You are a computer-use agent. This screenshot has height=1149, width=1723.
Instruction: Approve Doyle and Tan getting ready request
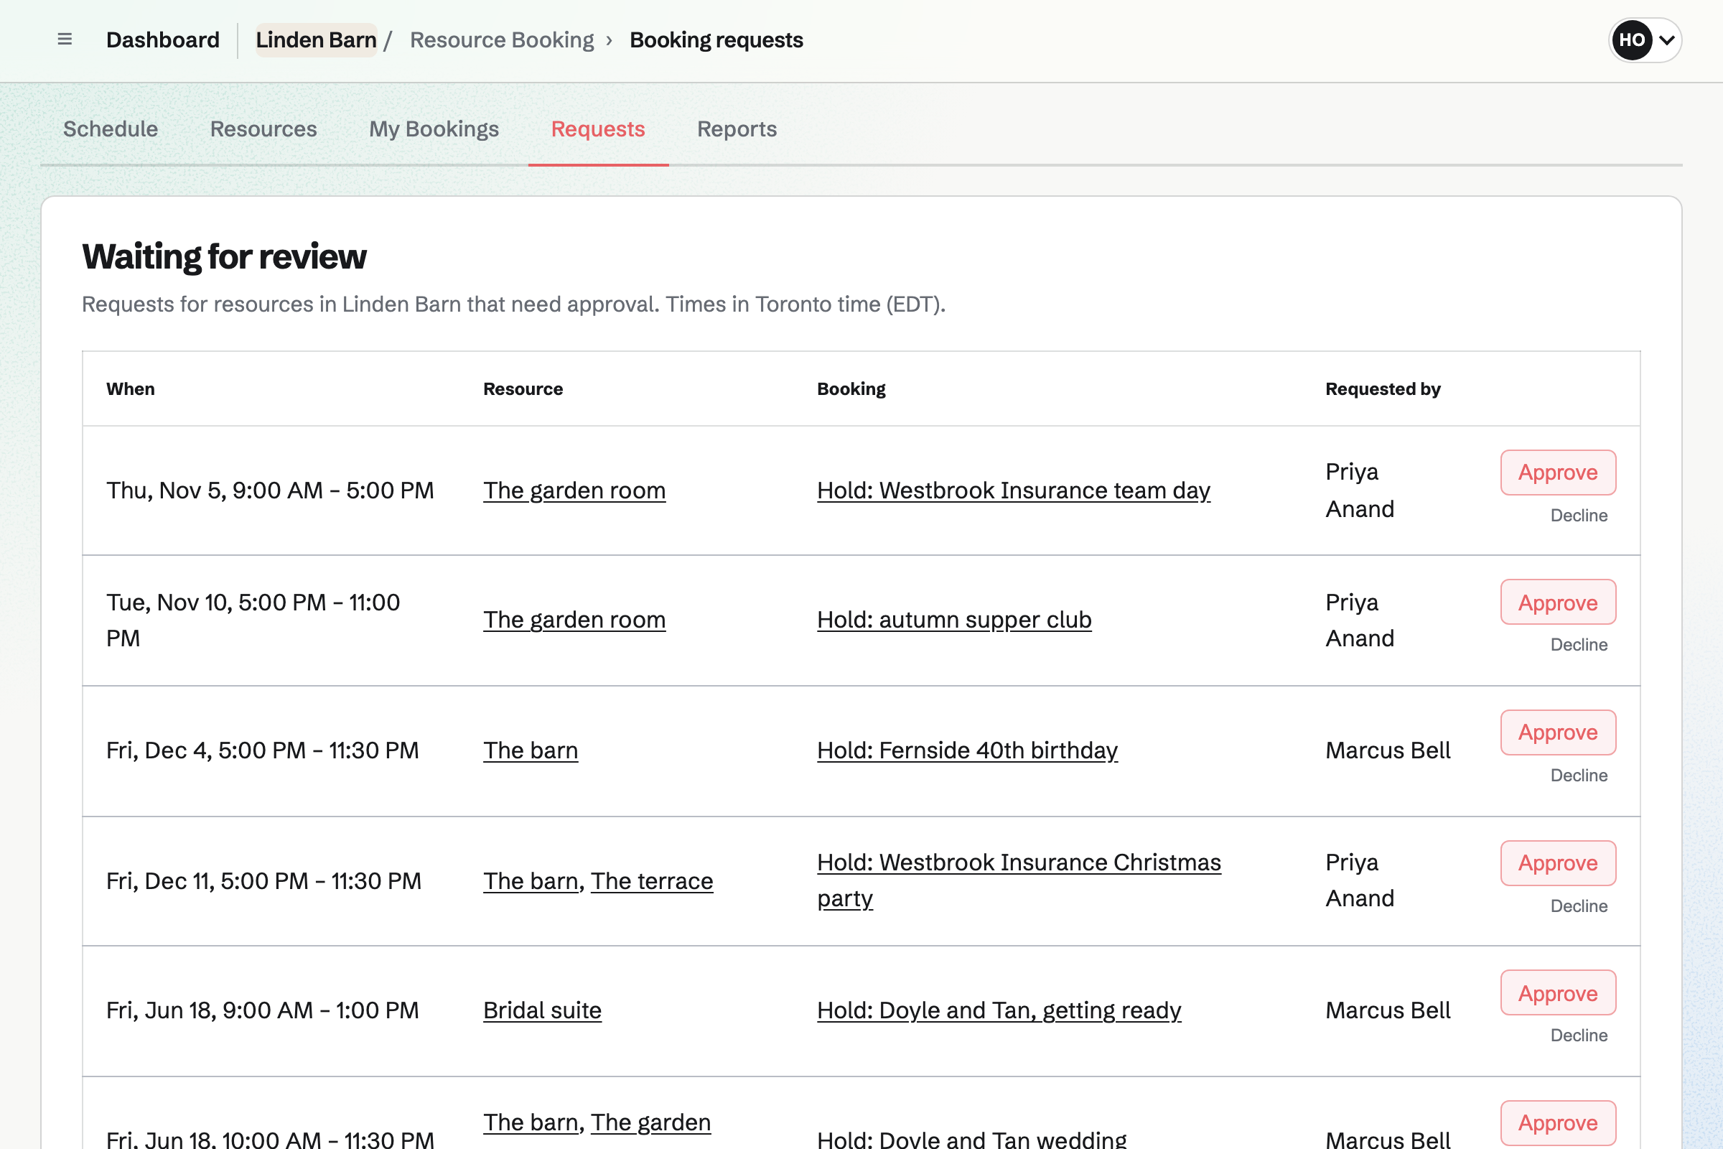(1557, 993)
